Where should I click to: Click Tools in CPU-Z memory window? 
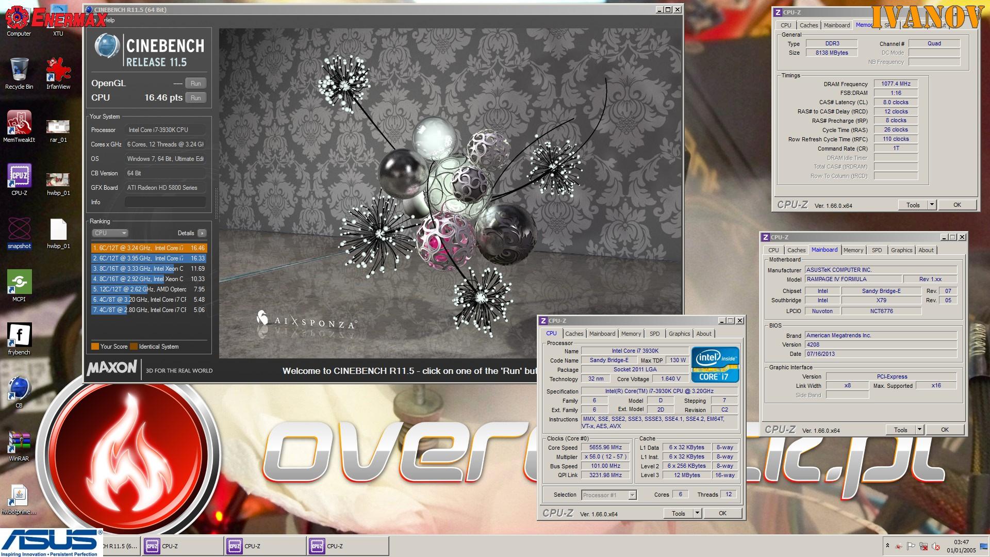click(x=913, y=205)
